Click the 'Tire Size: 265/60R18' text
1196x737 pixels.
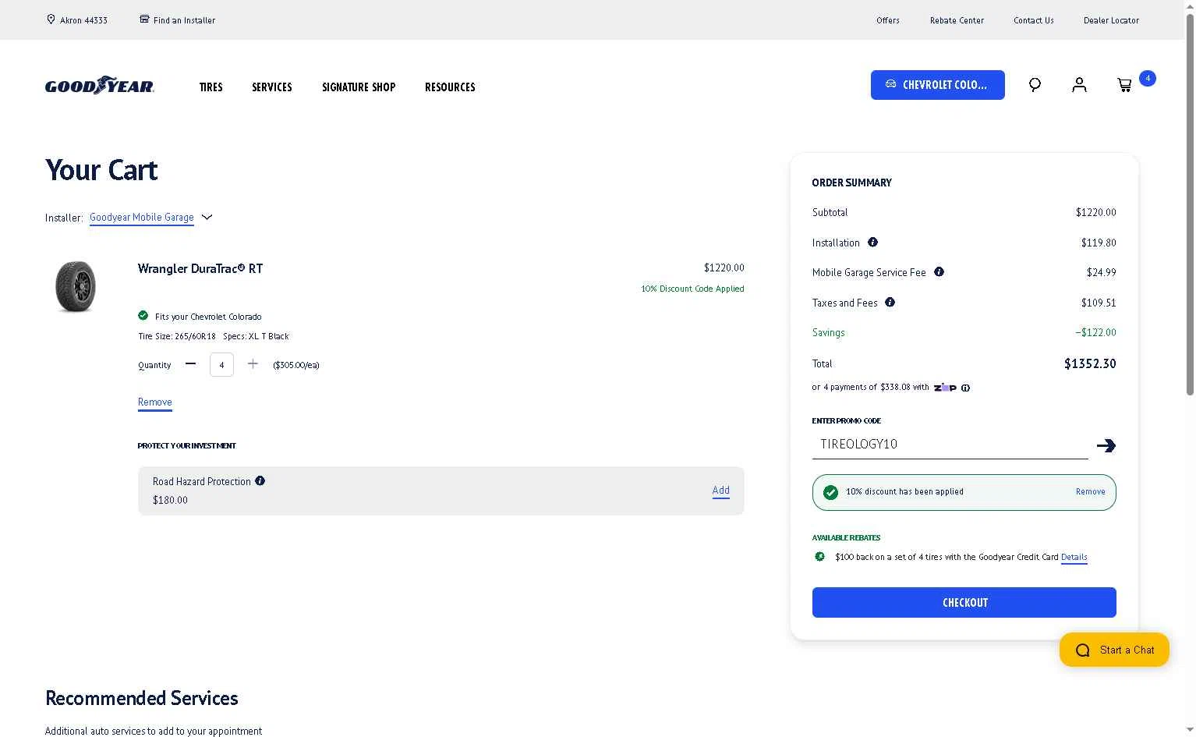coord(177,336)
